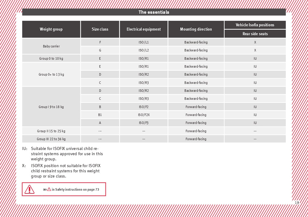Select the Baby carrier row label
Viewport: 308px width, 217px height.
tap(51, 46)
